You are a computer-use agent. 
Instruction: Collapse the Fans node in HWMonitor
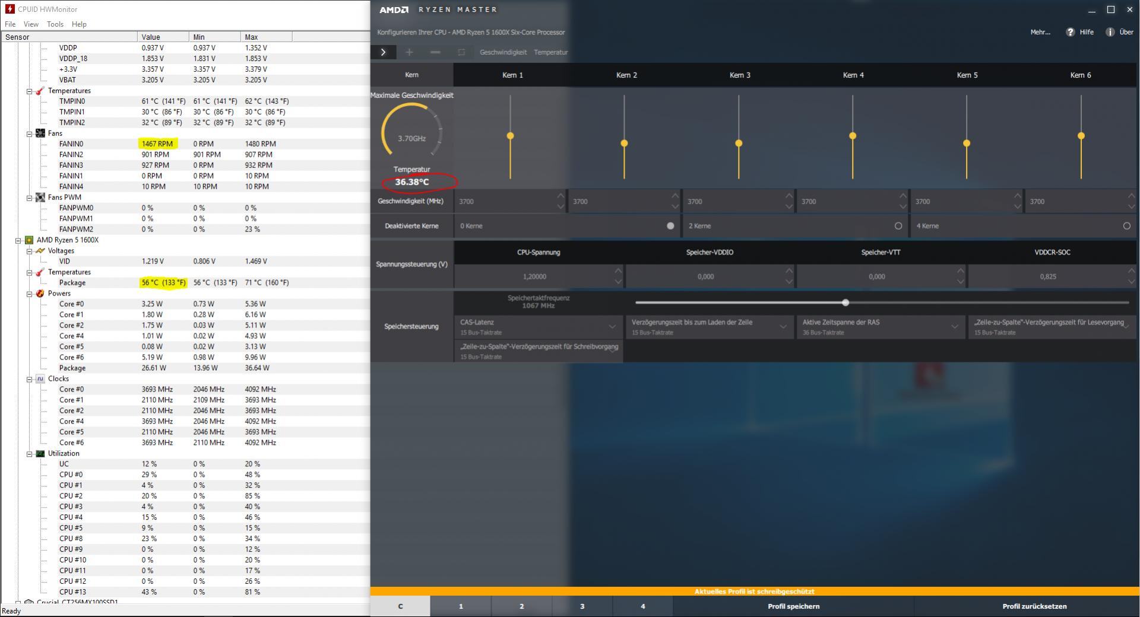click(x=29, y=133)
